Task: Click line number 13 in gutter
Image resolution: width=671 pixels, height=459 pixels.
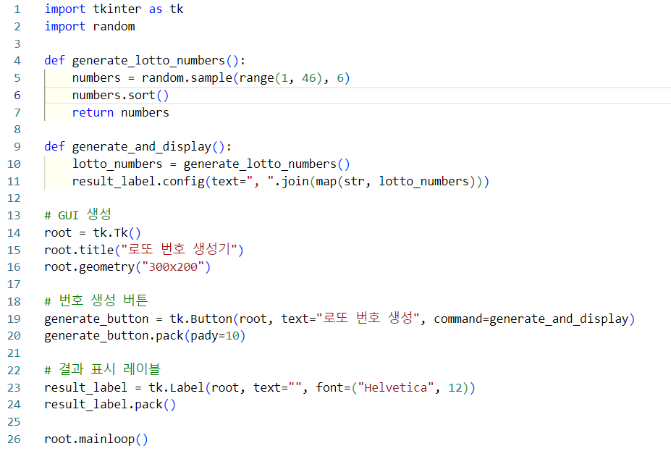Action: [x=14, y=216]
